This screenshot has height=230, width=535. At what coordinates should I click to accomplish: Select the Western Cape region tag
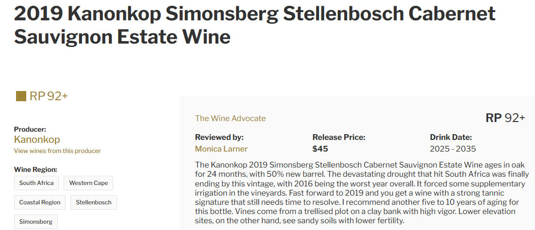[x=88, y=183]
